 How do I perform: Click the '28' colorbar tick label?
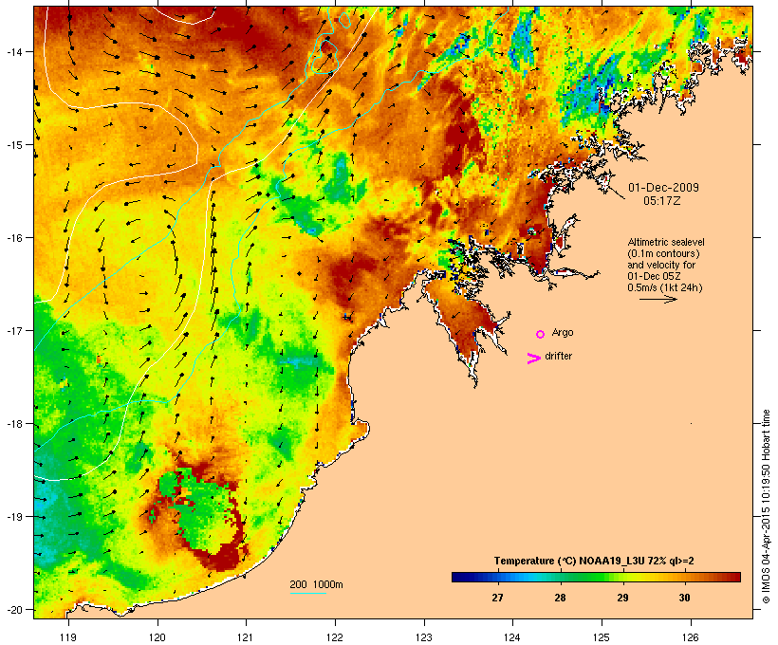coord(560,598)
